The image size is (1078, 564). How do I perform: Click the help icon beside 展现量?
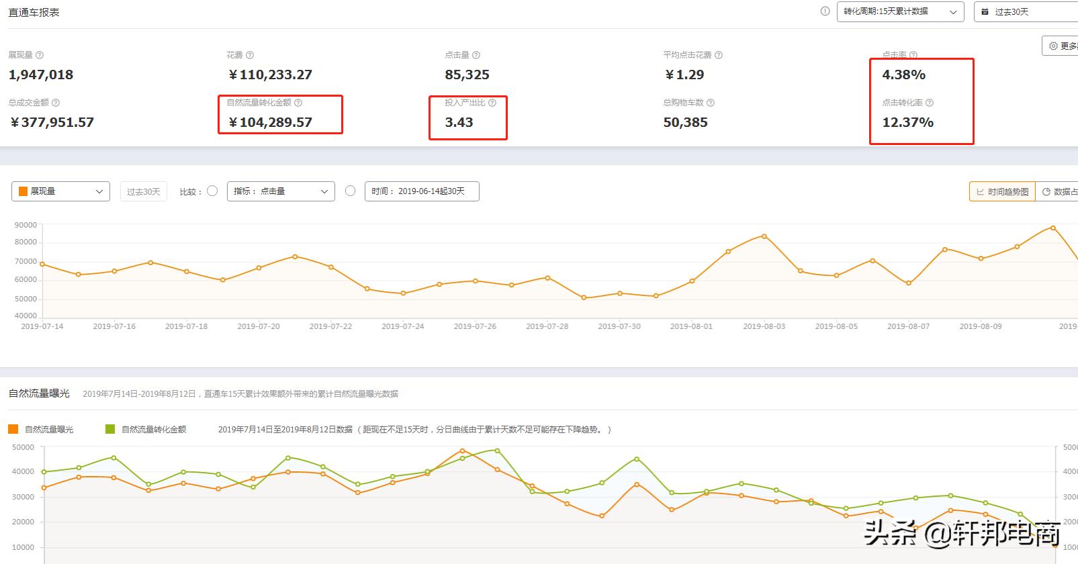point(40,55)
